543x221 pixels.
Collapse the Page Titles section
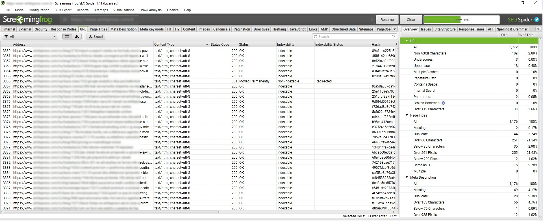coord(407,115)
